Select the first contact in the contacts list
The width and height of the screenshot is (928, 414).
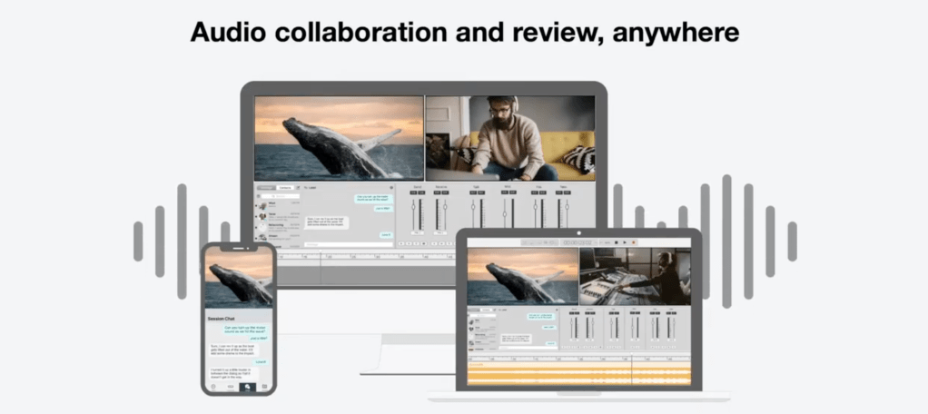click(272, 205)
